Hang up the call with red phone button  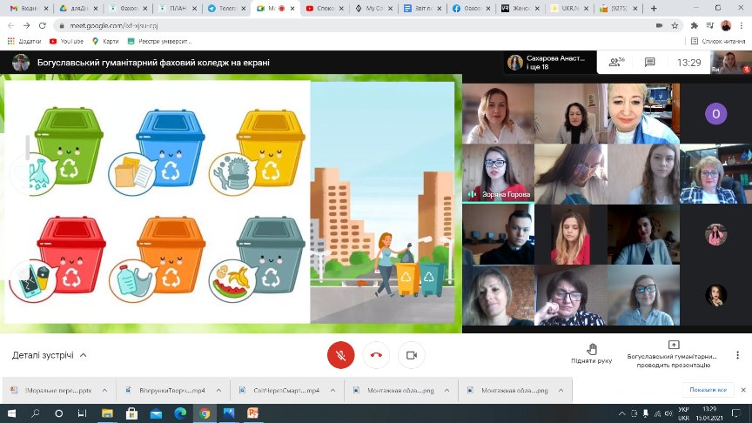point(376,354)
